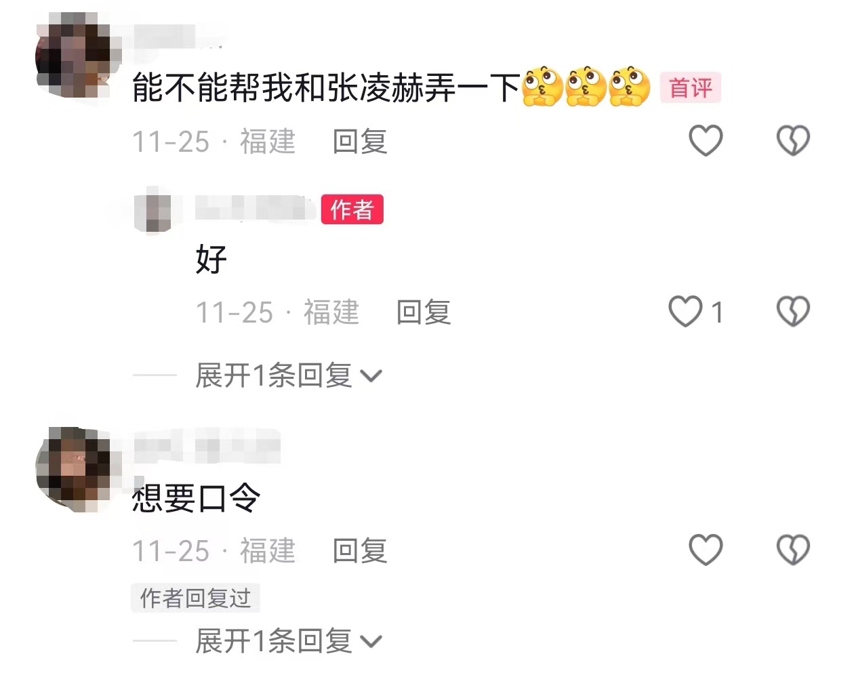Viewport: 854px width, 675px height.
Task: Expand 1 reply under author's comment
Action: (x=288, y=375)
